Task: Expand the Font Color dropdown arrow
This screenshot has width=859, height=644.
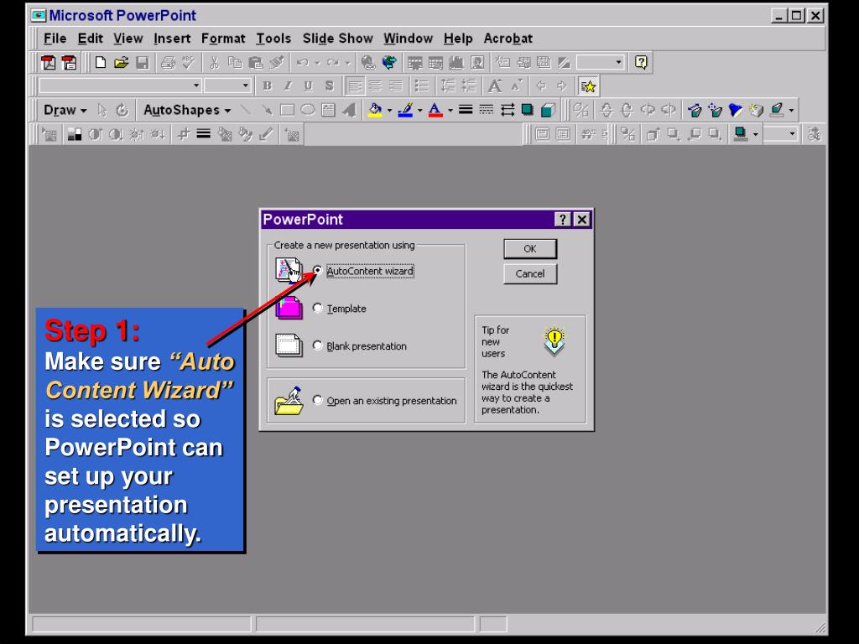Action: [450, 111]
